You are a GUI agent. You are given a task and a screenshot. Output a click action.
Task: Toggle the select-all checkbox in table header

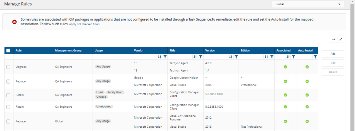tap(8, 51)
